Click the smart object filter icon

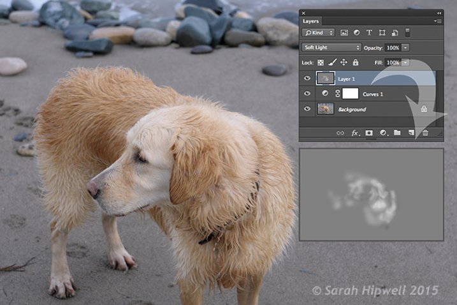click(395, 33)
